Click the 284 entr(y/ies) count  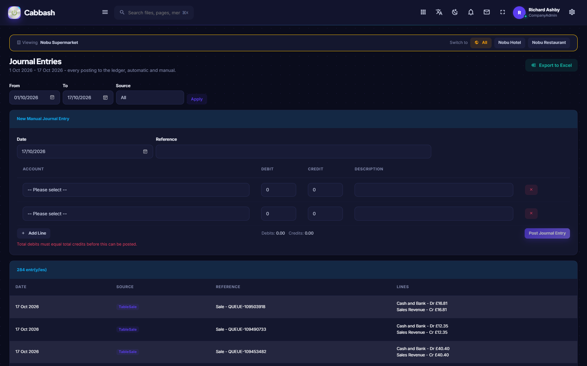point(32,270)
